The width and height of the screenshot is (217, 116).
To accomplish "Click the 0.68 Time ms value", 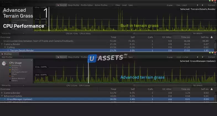I will [188, 96].
